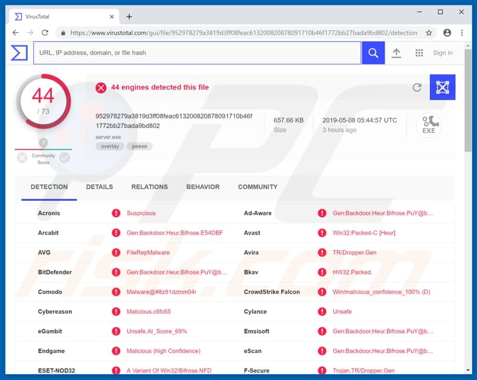The image size is (477, 380).
Task: Vote malicious with community X icon
Action: [22, 158]
